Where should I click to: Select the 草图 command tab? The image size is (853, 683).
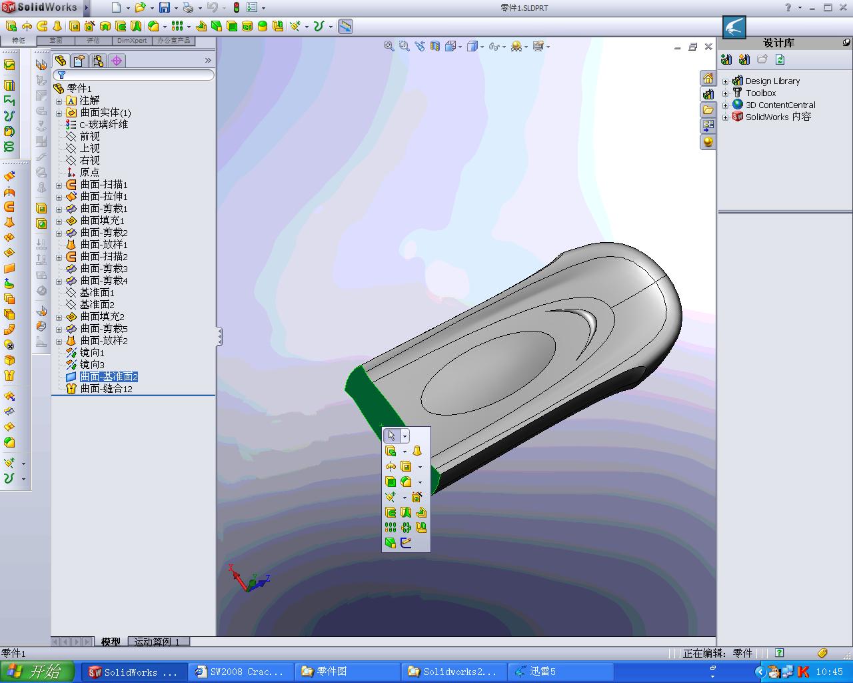(56, 41)
